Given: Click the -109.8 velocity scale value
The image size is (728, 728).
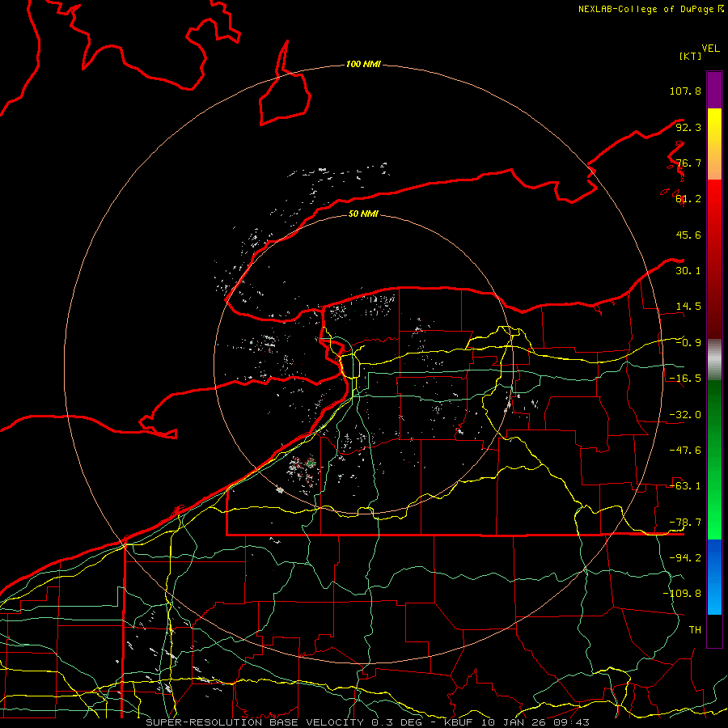Looking at the screenshot, I should pos(682,594).
